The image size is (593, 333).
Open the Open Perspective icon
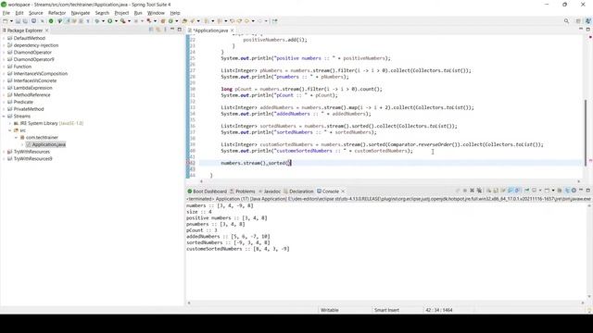tap(578, 21)
